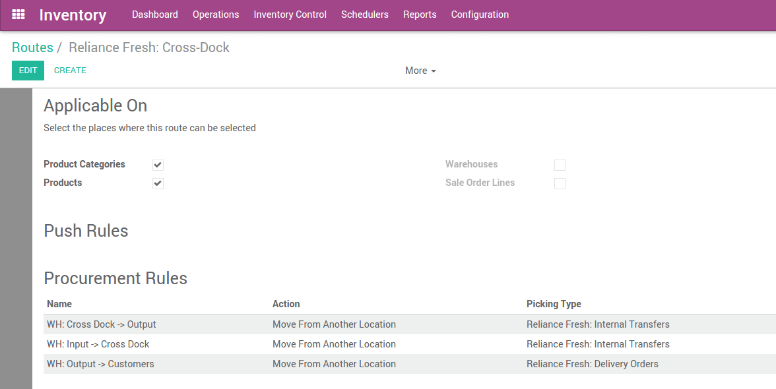Viewport: 776px width, 389px height.
Task: Navigate back via the Routes breadcrumb link
Action: pyautogui.click(x=32, y=47)
